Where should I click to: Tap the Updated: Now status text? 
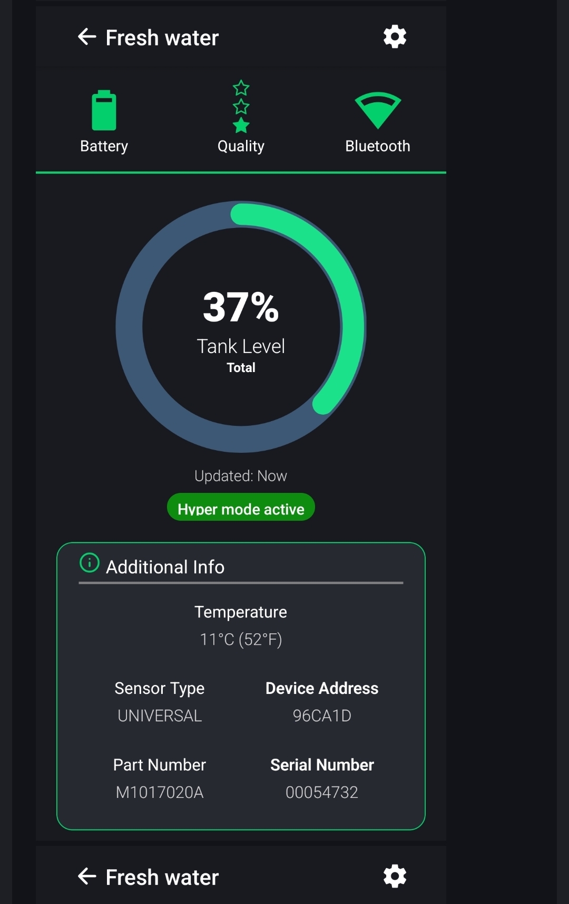pos(241,476)
